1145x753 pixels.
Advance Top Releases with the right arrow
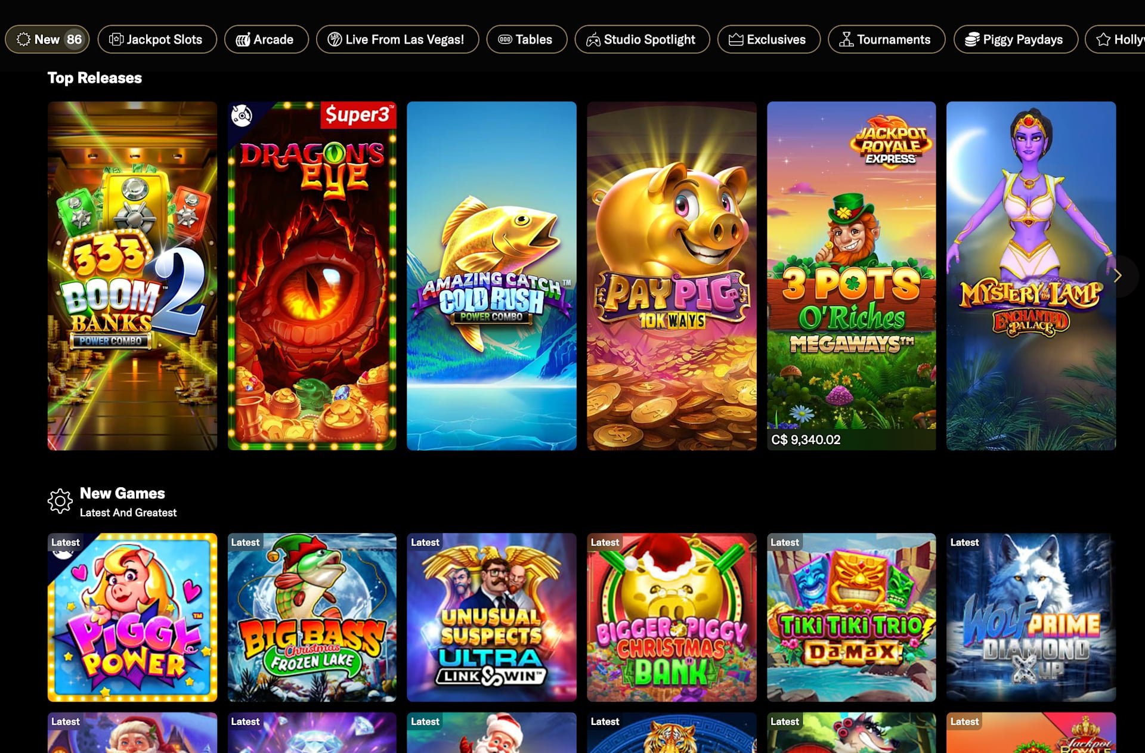coord(1118,275)
